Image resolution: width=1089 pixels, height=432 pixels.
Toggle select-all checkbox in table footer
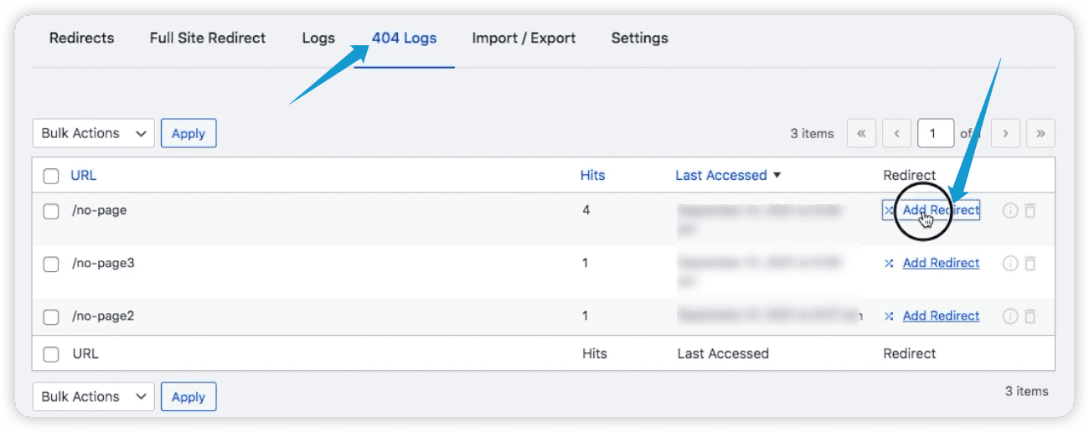point(51,354)
